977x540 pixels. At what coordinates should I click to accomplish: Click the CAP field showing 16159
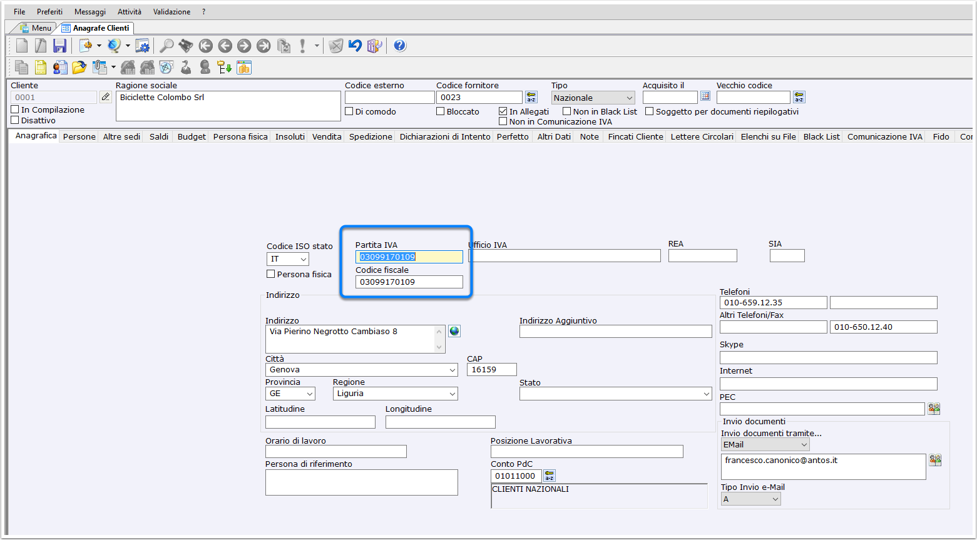tap(492, 370)
